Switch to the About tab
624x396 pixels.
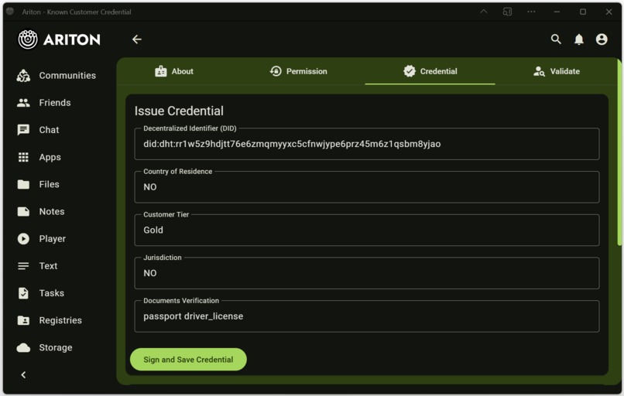174,72
